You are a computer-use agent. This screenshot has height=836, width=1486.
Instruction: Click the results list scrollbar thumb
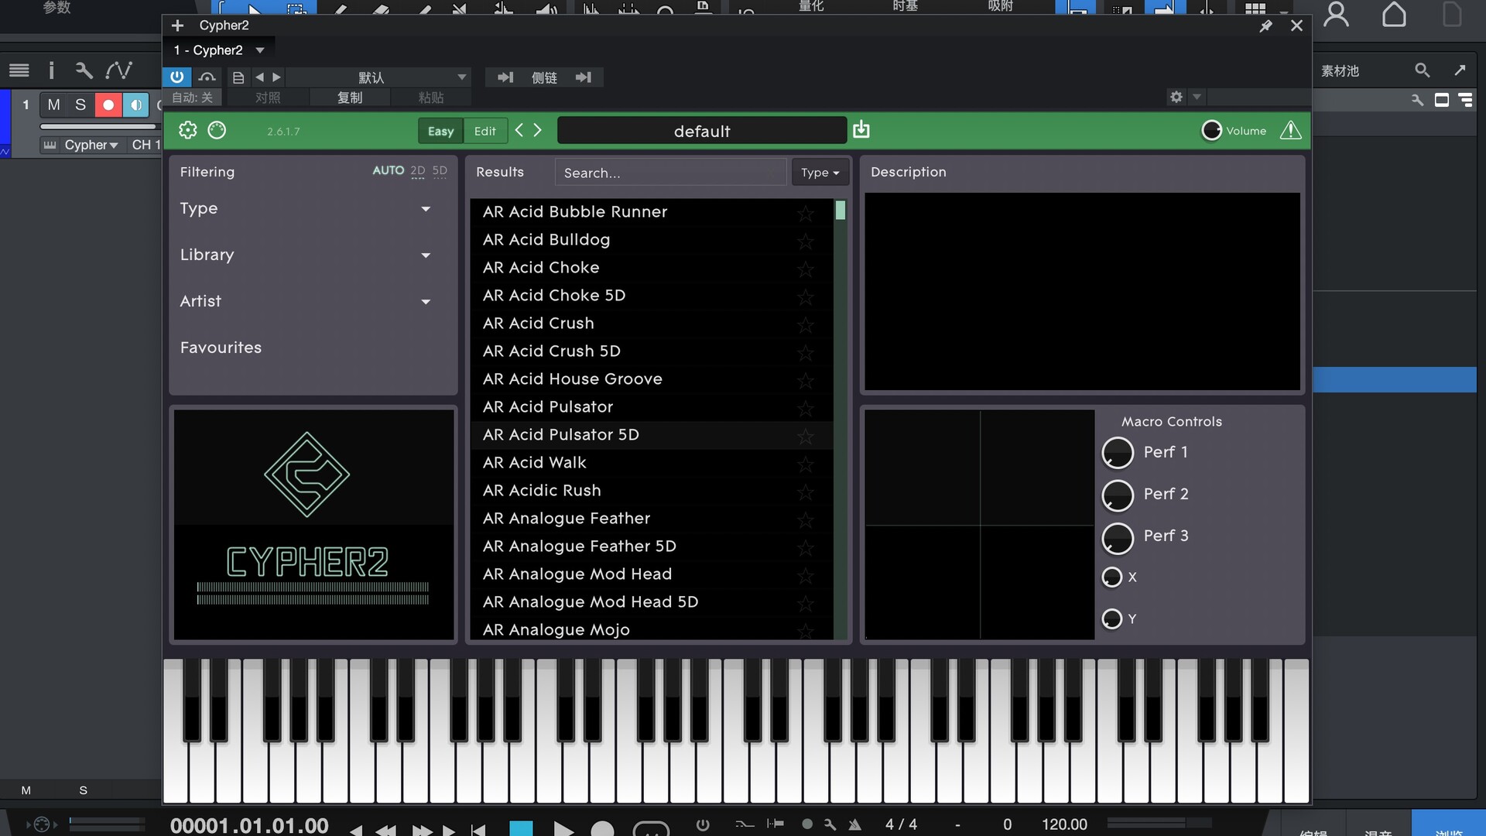pos(841,211)
